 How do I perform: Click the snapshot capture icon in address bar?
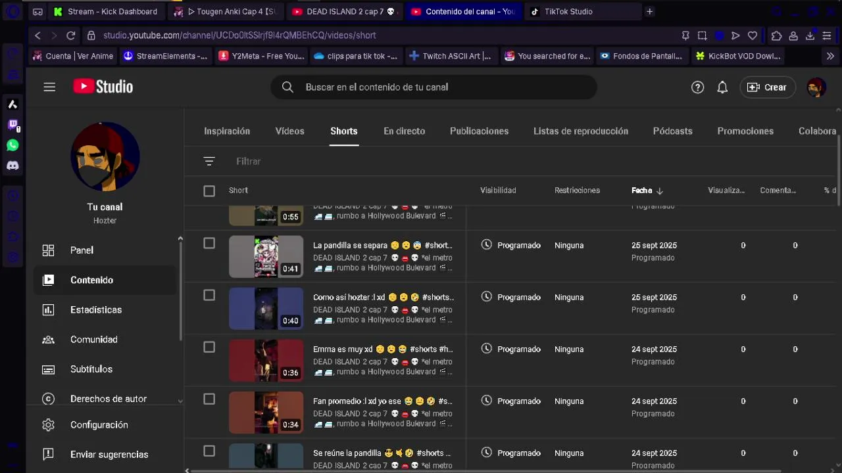click(702, 35)
